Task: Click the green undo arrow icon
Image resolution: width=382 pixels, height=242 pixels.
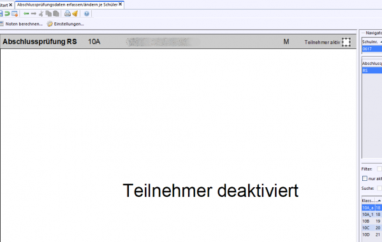Action: coord(7,13)
